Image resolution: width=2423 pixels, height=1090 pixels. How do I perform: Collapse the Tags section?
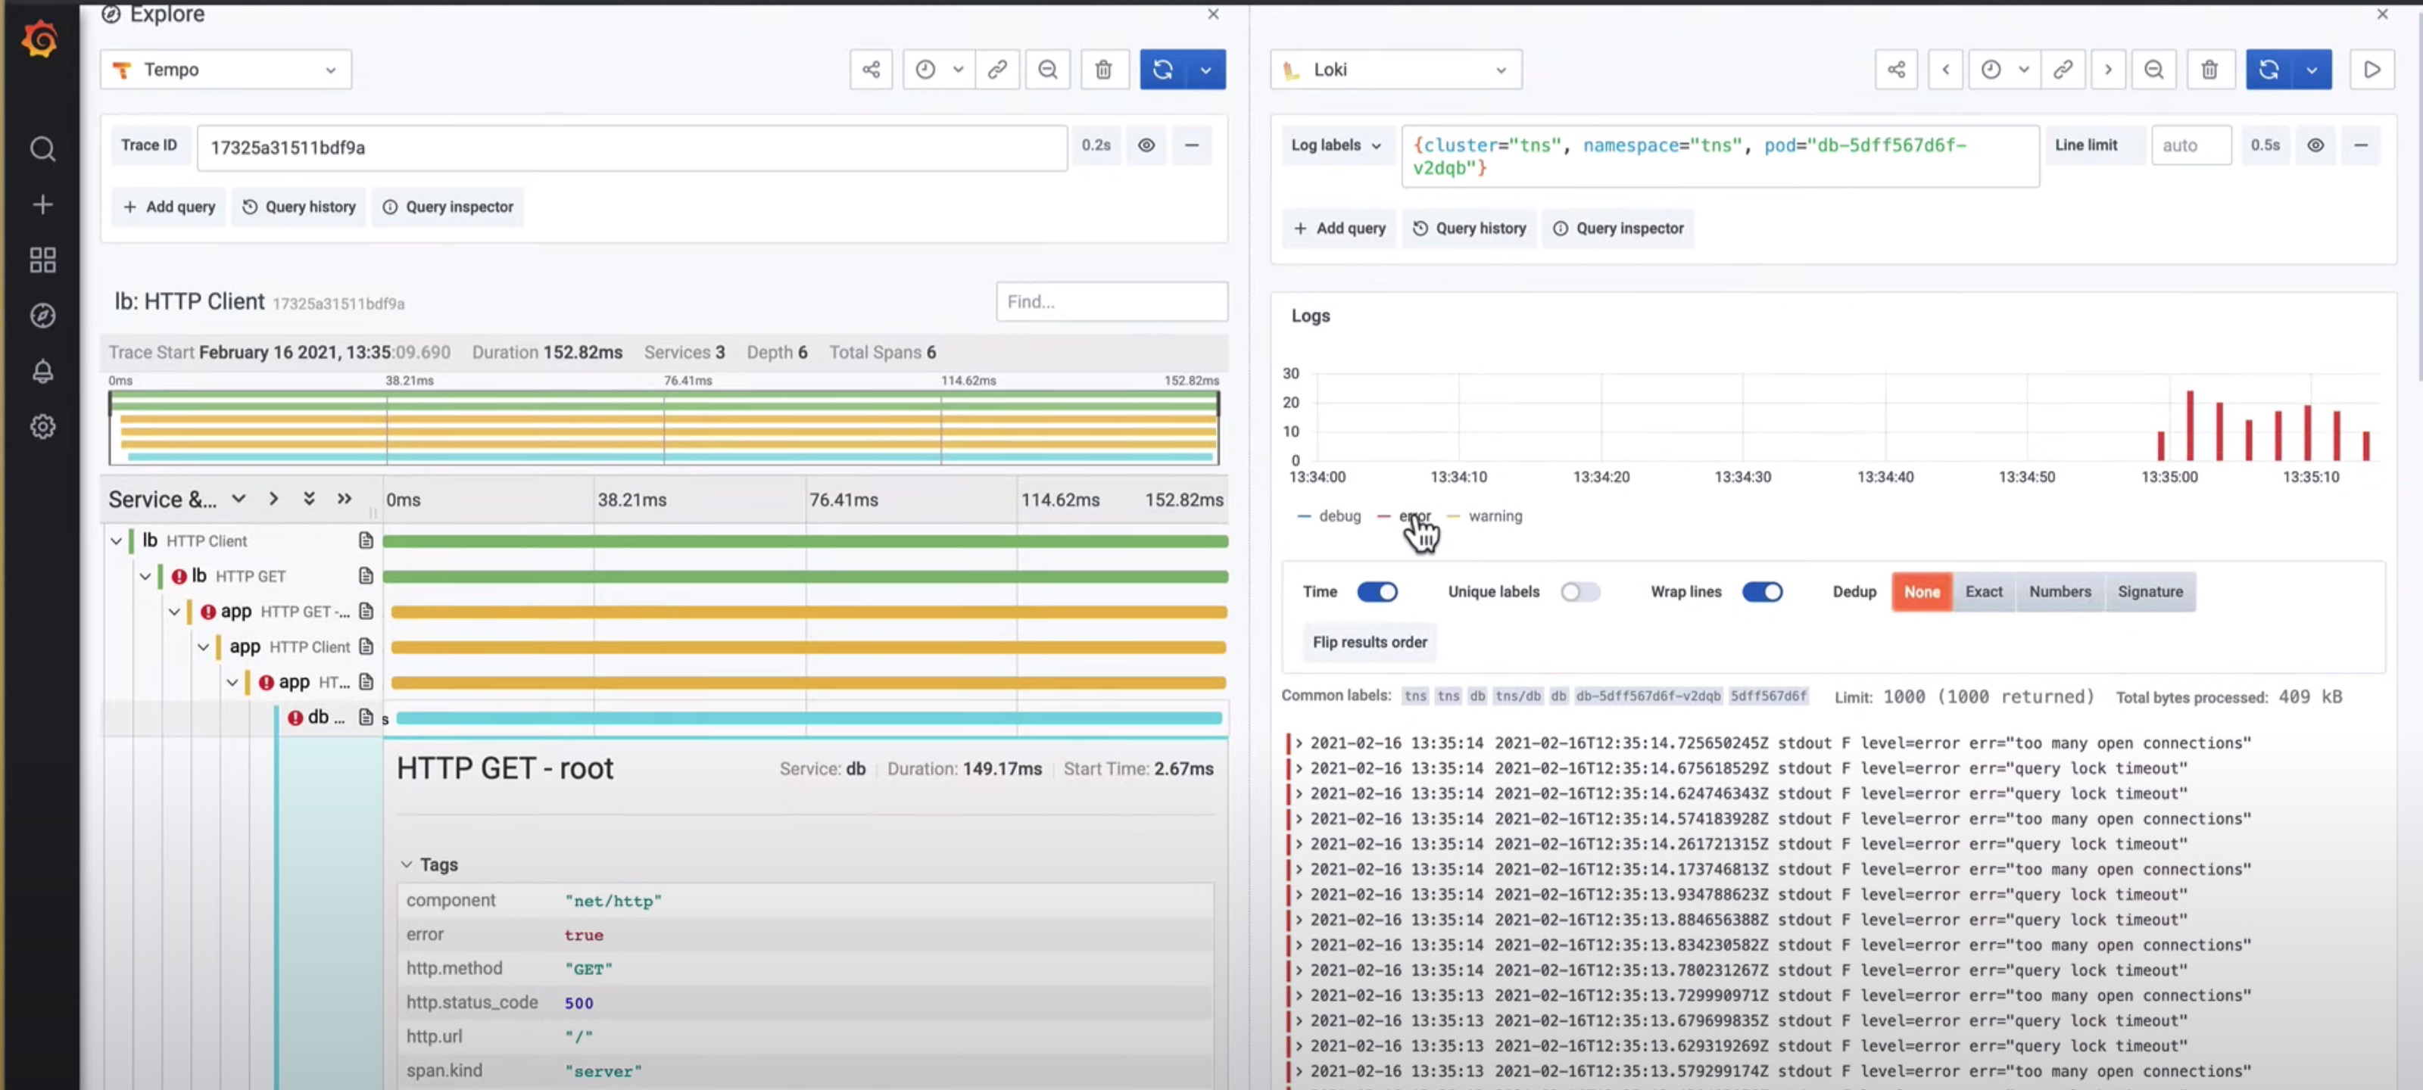[430, 864]
